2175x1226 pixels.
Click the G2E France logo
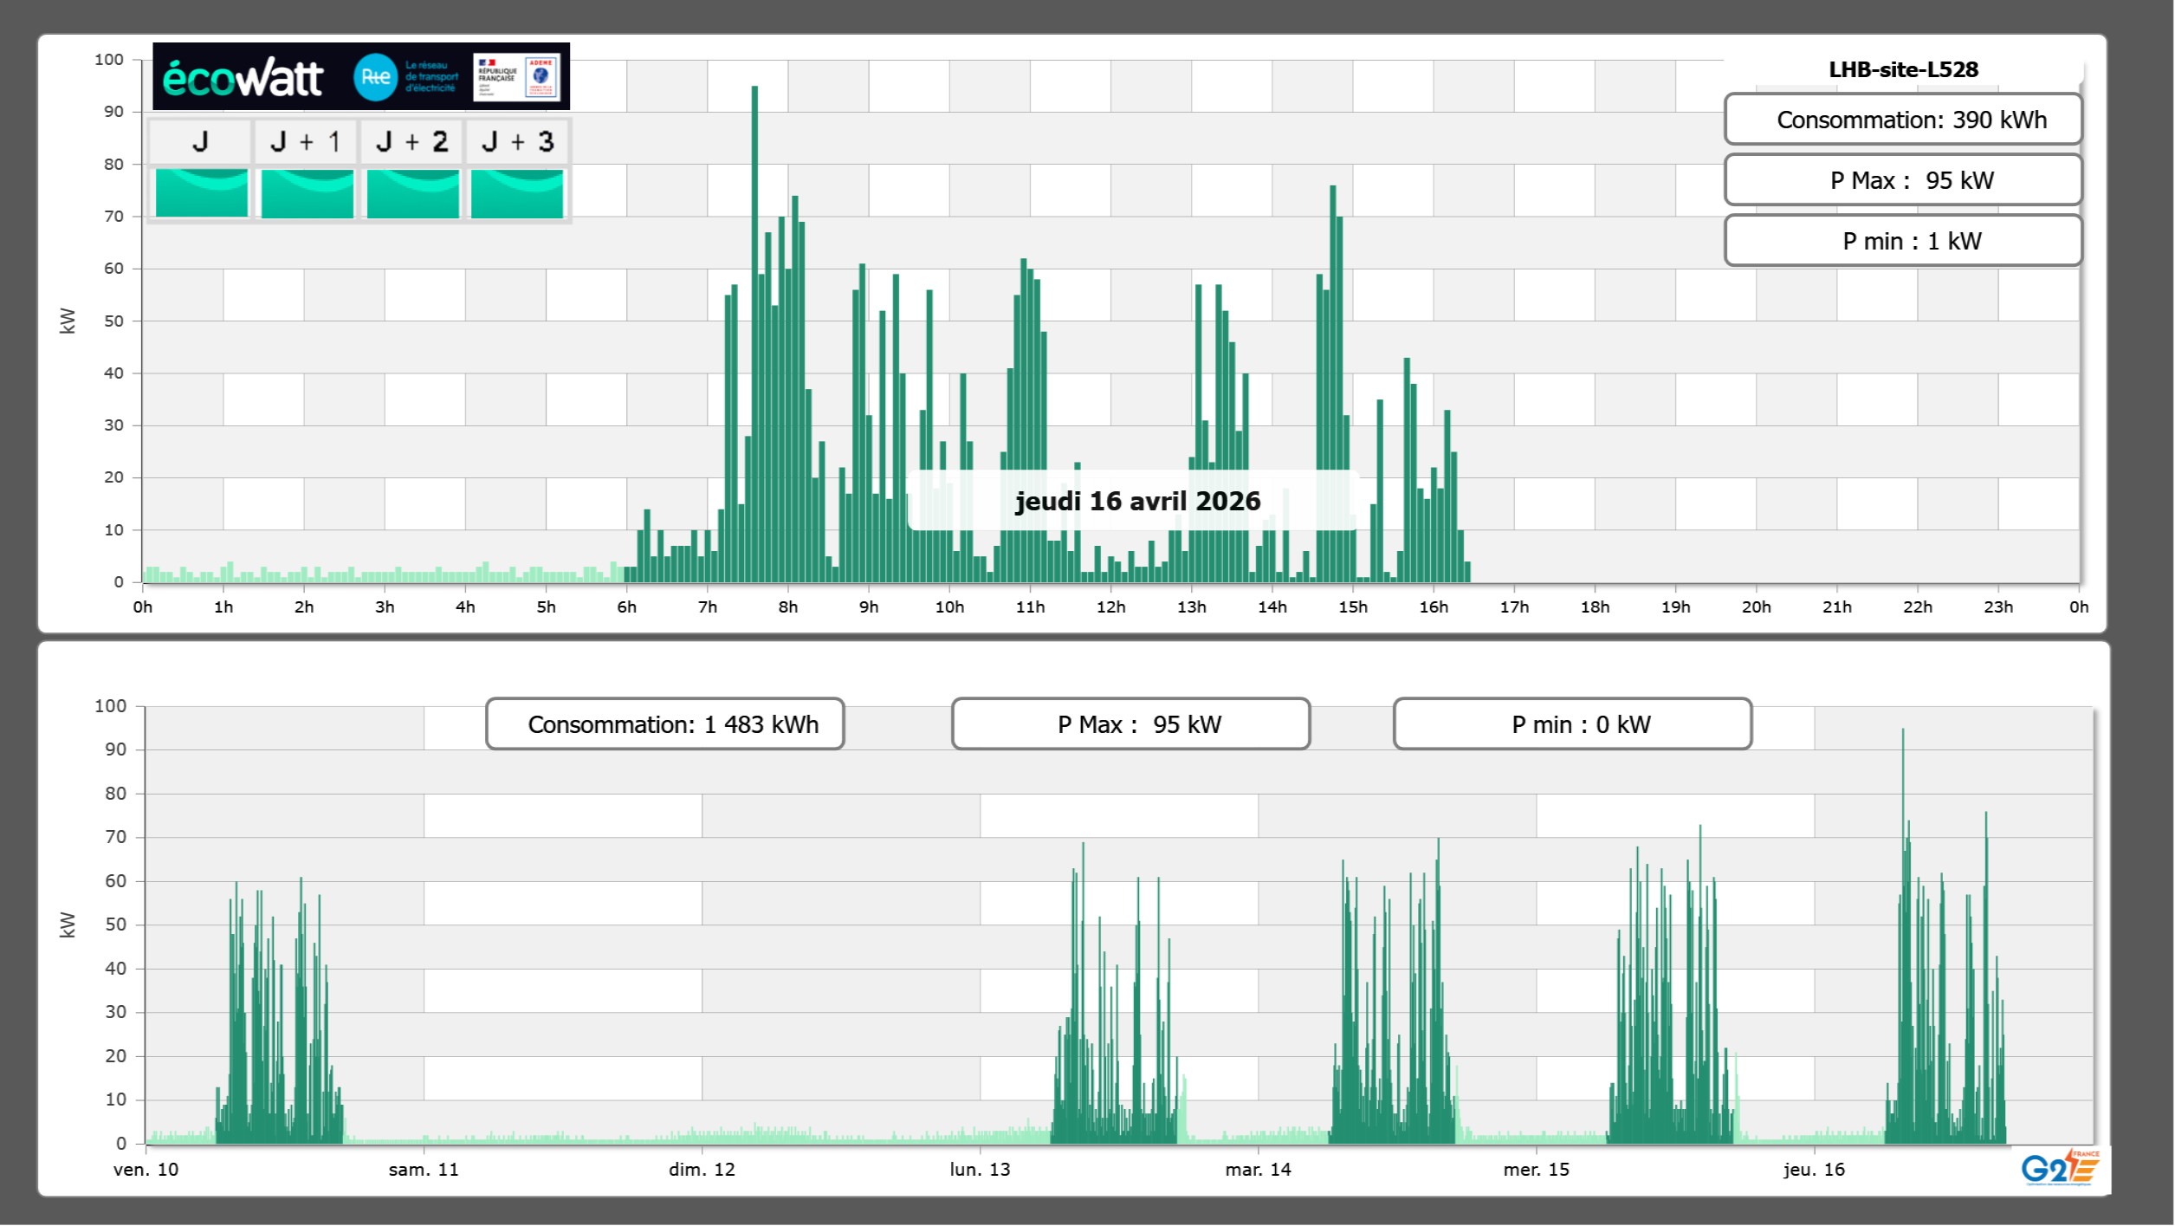point(2059,1168)
